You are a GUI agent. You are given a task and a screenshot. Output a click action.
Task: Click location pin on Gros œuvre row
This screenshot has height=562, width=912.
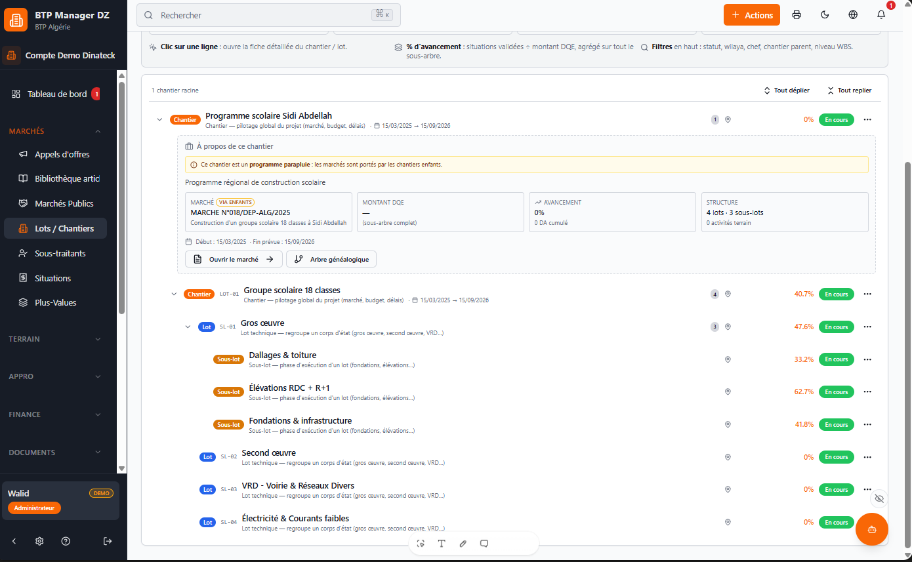(x=728, y=327)
